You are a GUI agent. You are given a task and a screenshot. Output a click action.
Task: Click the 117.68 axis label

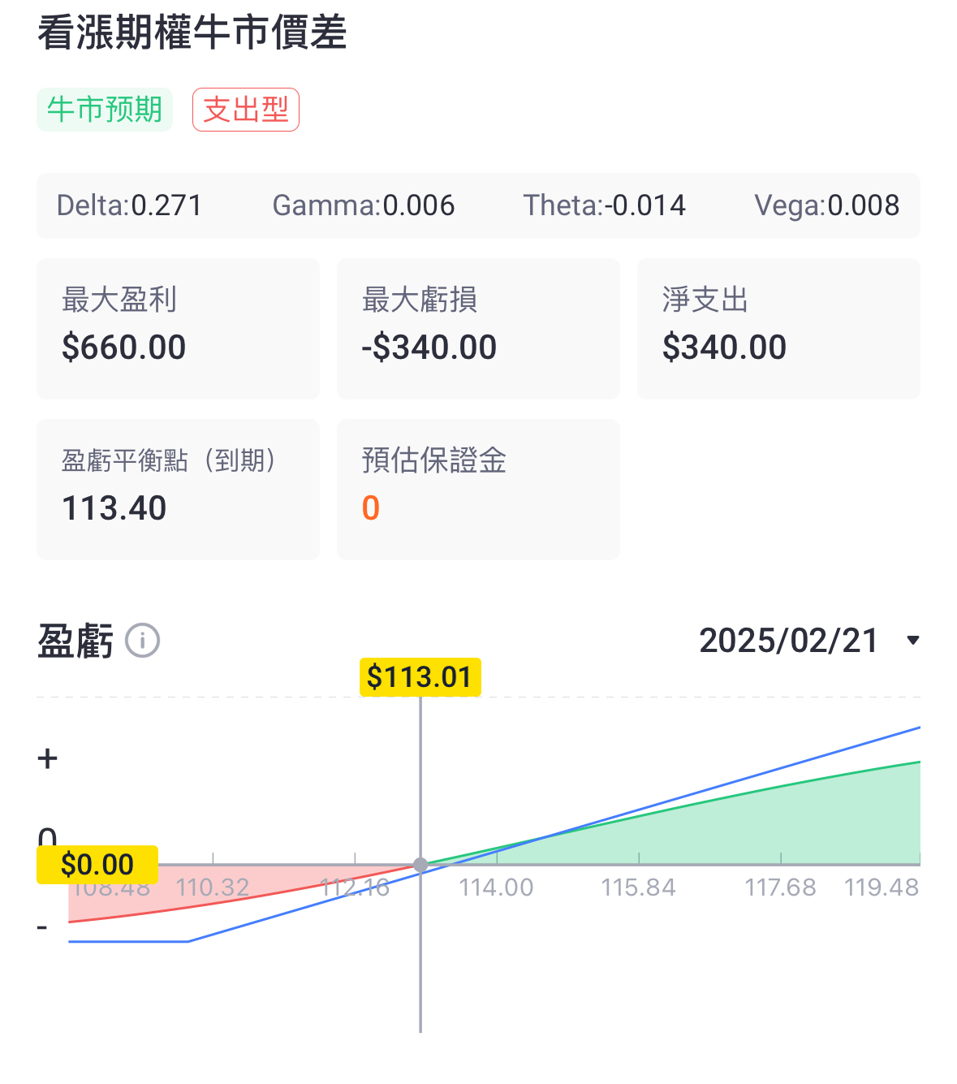coord(780,887)
